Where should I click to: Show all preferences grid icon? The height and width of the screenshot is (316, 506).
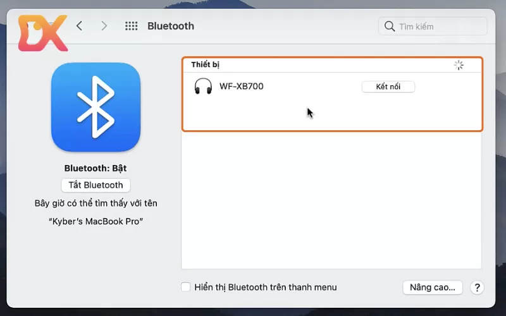coord(132,26)
